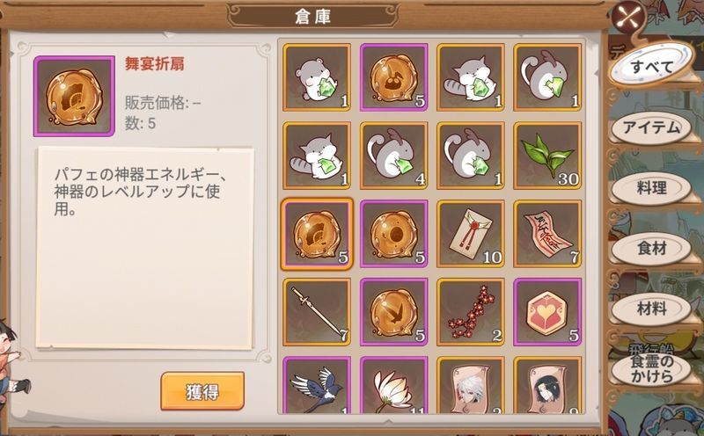Select the green tea leaves item
The height and width of the screenshot is (436, 704).
(547, 156)
